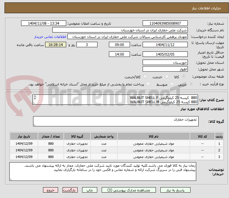The height and width of the screenshot is (198, 229).
Task: Click the تاریخ نیاز column header
Action: (x=24, y=136)
